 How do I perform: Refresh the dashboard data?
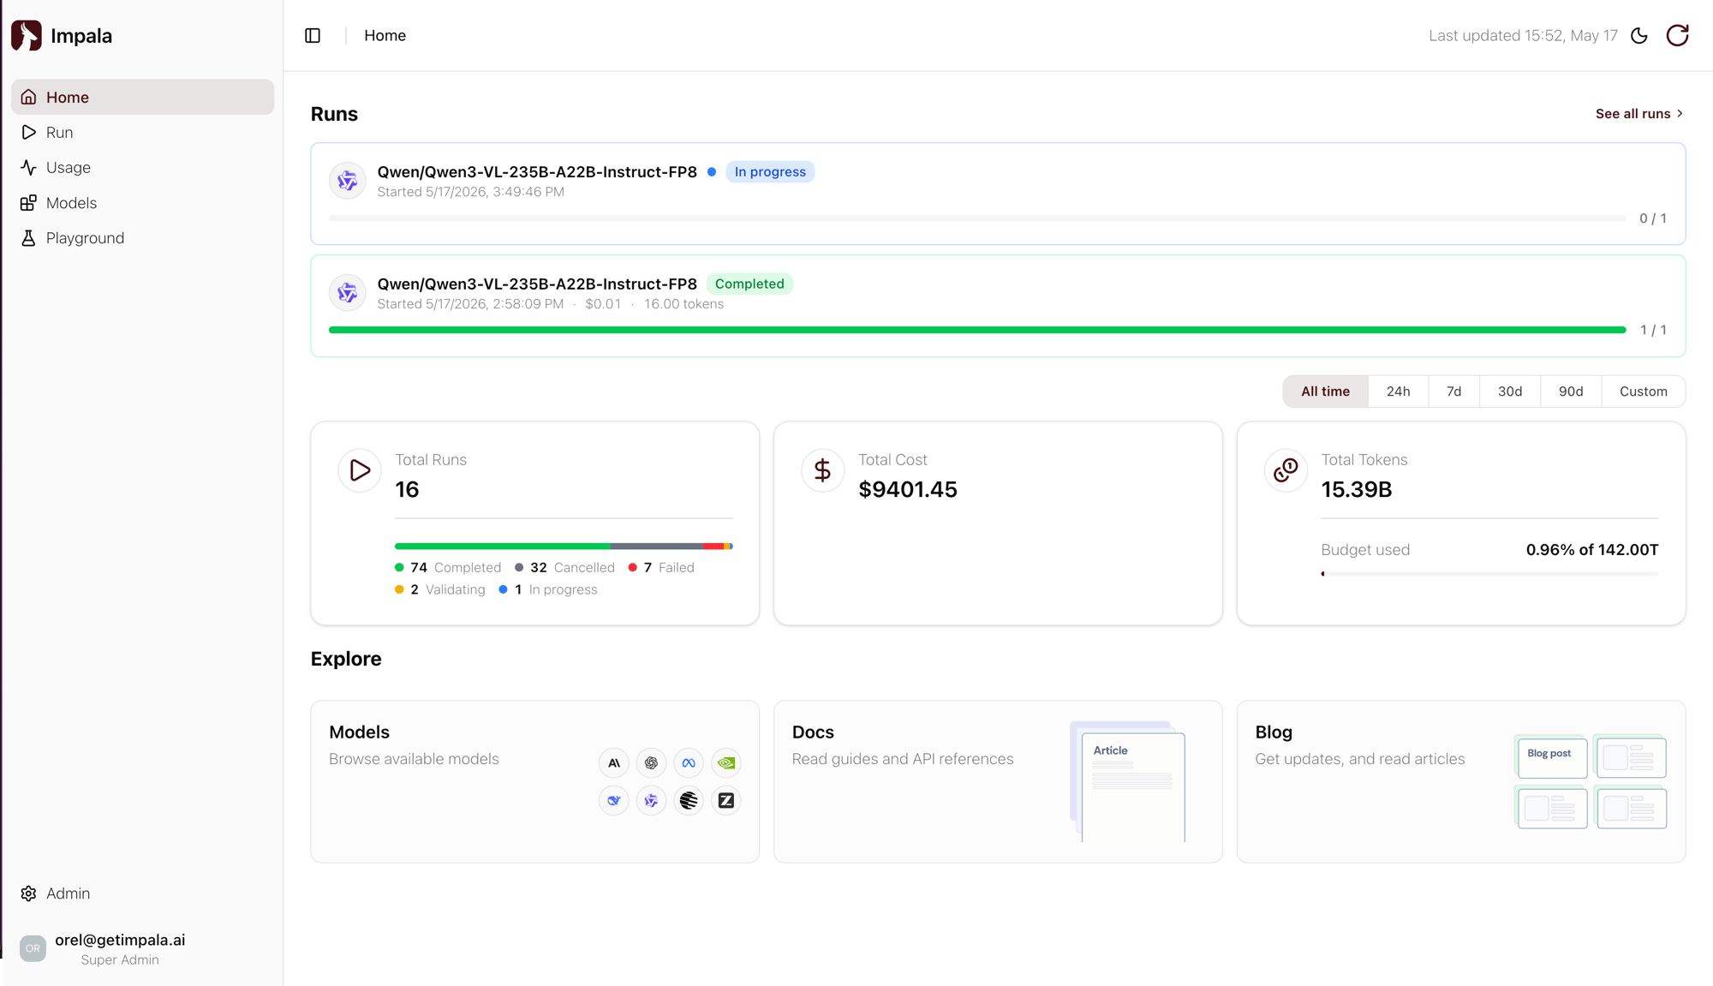pyautogui.click(x=1677, y=35)
